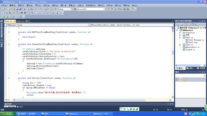Screen dimensions: 207x116
Task: Click the Save All icon
Action: (x=20, y=9)
